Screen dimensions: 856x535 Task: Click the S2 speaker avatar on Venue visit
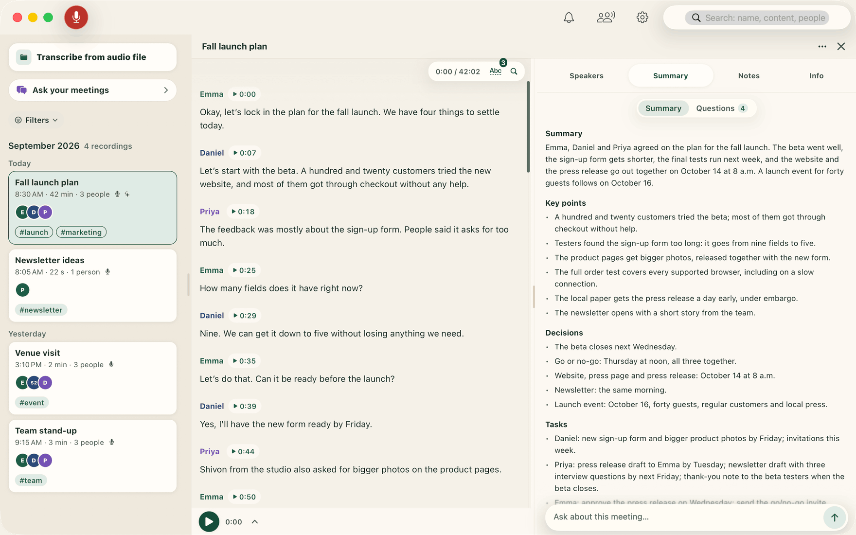coord(34,383)
